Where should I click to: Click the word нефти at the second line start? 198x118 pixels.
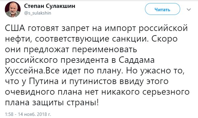coord(18,39)
